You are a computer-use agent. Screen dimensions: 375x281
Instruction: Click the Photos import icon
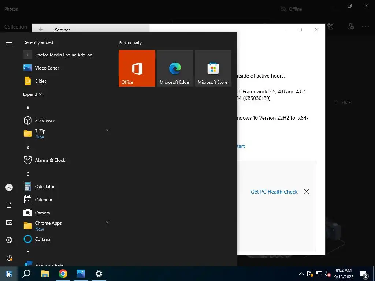[x=331, y=26]
